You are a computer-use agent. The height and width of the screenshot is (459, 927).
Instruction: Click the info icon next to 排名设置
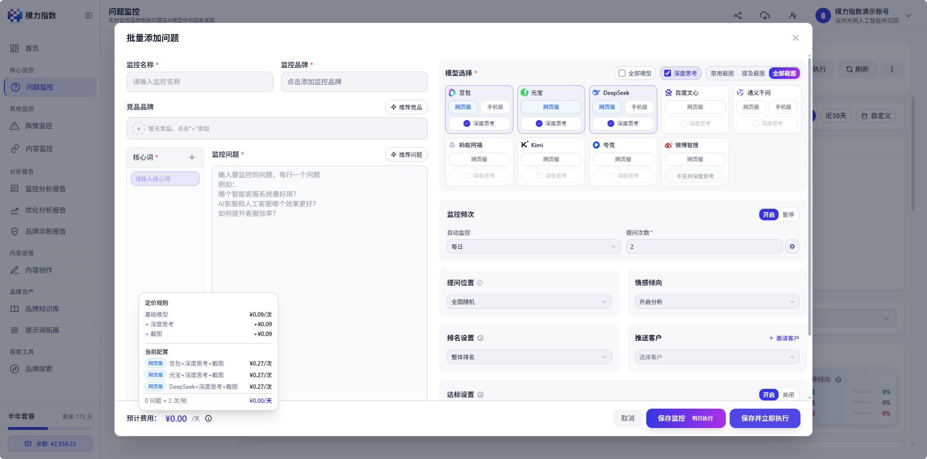pos(480,338)
